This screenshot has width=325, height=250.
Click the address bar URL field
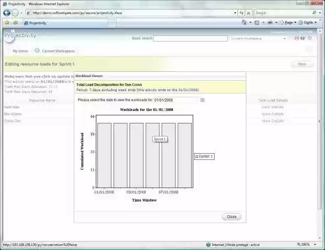coord(131,13)
